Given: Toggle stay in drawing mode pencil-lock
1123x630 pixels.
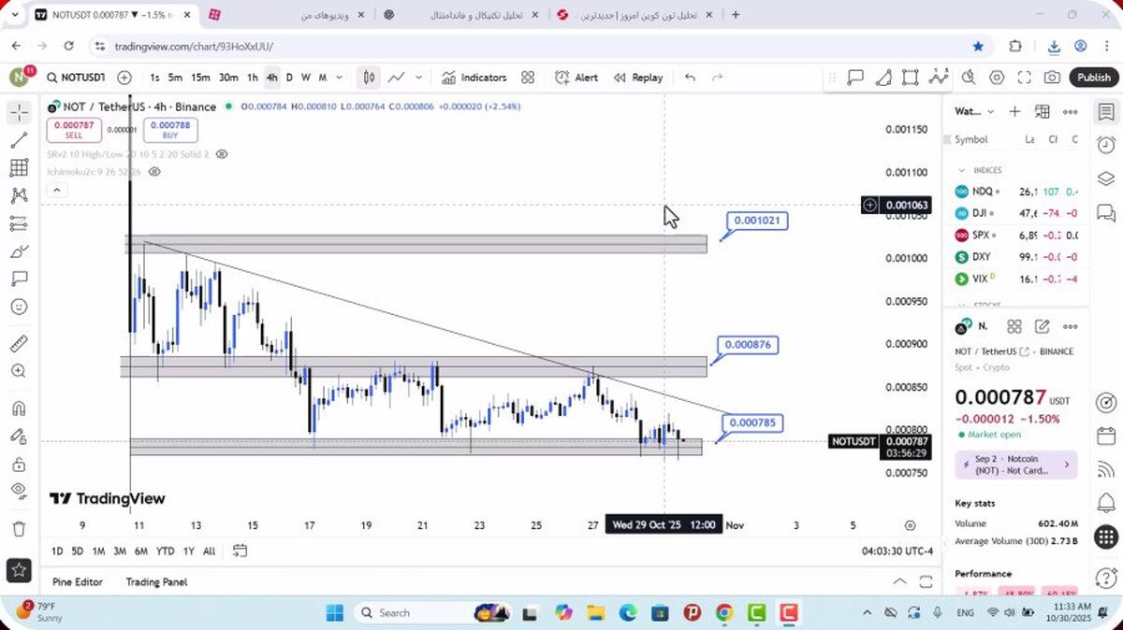Looking at the screenshot, I should 19,436.
